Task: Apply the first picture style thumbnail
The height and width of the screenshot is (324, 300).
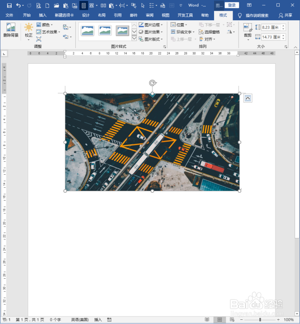Action: click(x=87, y=31)
